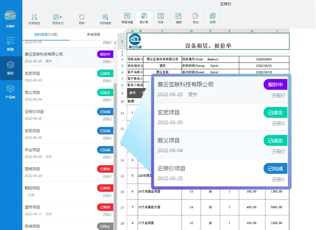The image size is (316, 230).
Task: Select the 报价单 quotation sheet view
Action: 143,19
